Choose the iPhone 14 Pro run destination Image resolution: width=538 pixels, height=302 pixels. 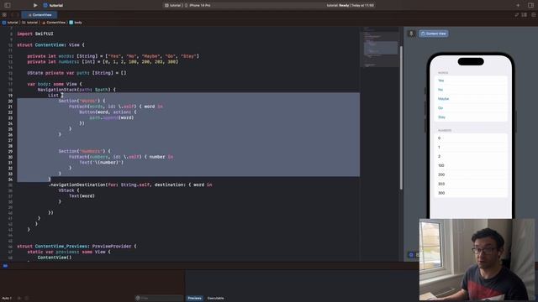[x=198, y=6]
